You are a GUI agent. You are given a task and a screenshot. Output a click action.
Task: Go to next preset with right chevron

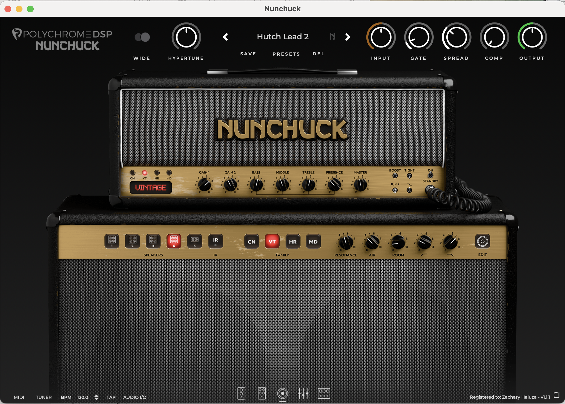[348, 37]
